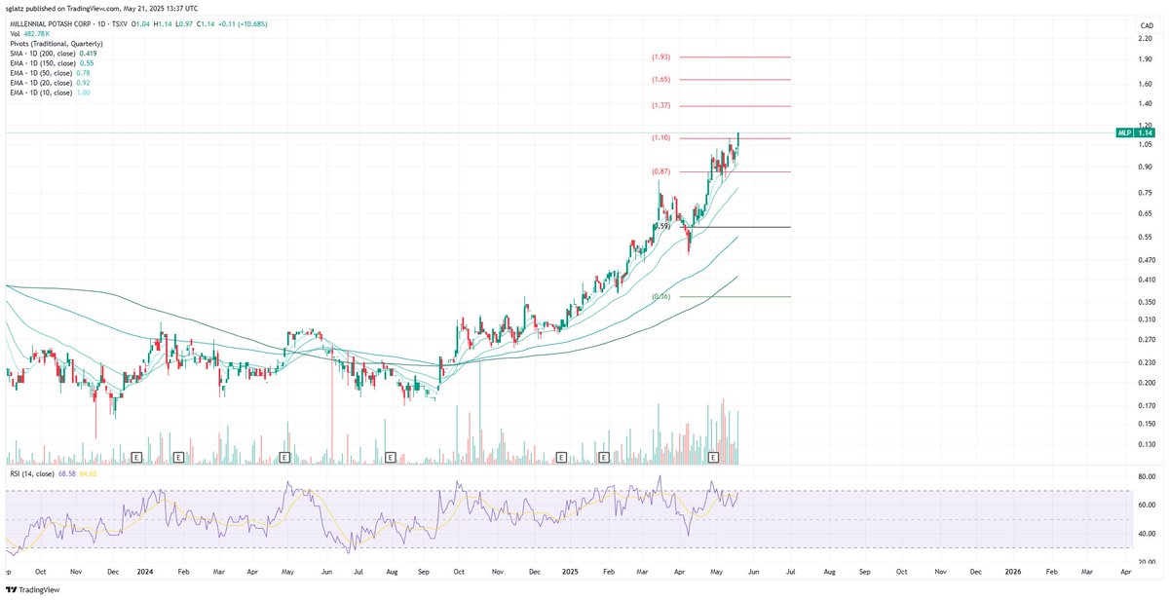Select the Pivots (Traditional, Quarterly) legend

point(55,44)
